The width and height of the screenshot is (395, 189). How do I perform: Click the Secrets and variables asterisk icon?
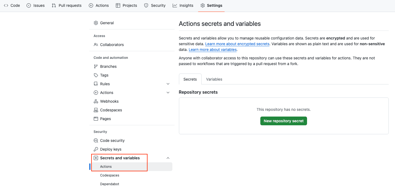[x=96, y=158]
